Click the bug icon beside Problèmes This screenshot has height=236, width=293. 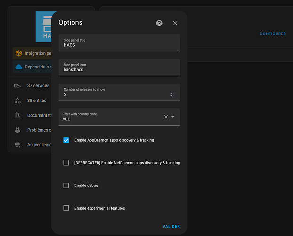tap(17, 130)
